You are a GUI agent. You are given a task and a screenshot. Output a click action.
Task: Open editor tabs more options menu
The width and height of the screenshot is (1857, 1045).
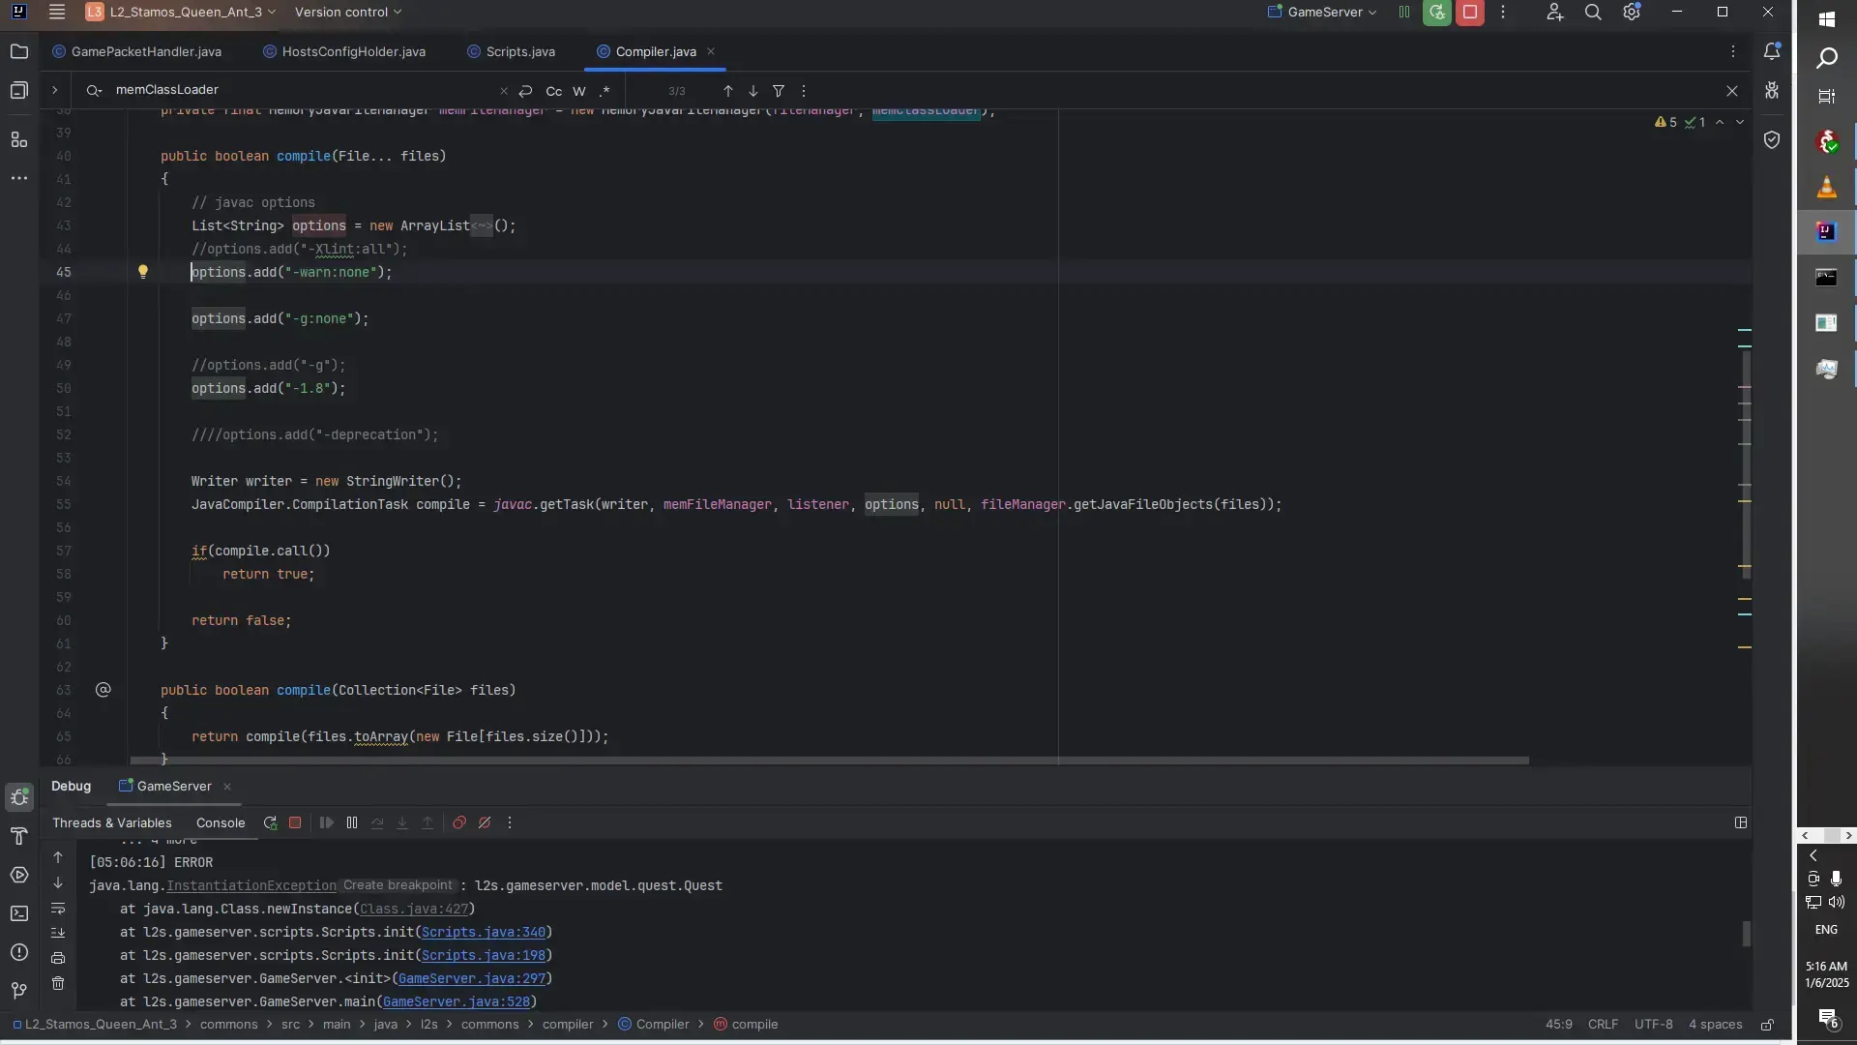[1733, 51]
